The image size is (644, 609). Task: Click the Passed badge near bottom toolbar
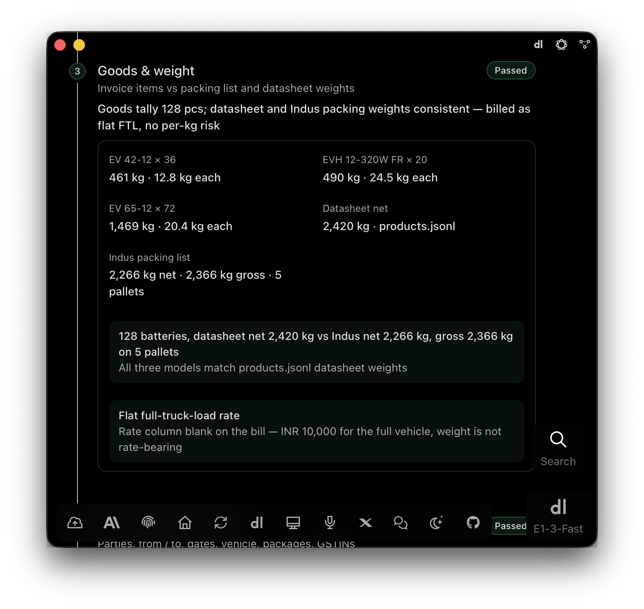tap(510, 526)
